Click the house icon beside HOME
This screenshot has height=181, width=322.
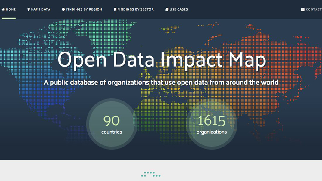point(3,9)
